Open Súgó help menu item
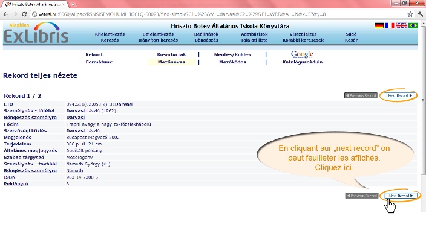426x239 pixels. click(351, 34)
